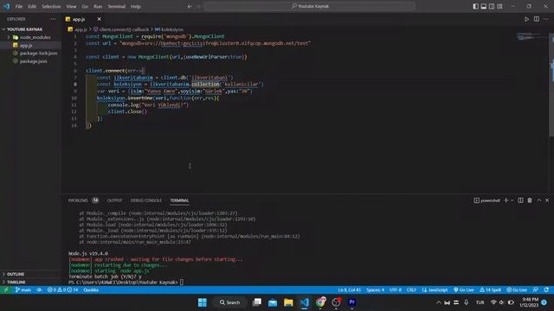
Task: Click Quokka in the status bar
Action: coord(91,290)
